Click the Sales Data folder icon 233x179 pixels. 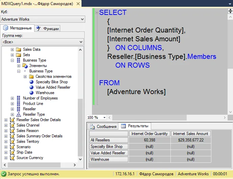click(18, 49)
